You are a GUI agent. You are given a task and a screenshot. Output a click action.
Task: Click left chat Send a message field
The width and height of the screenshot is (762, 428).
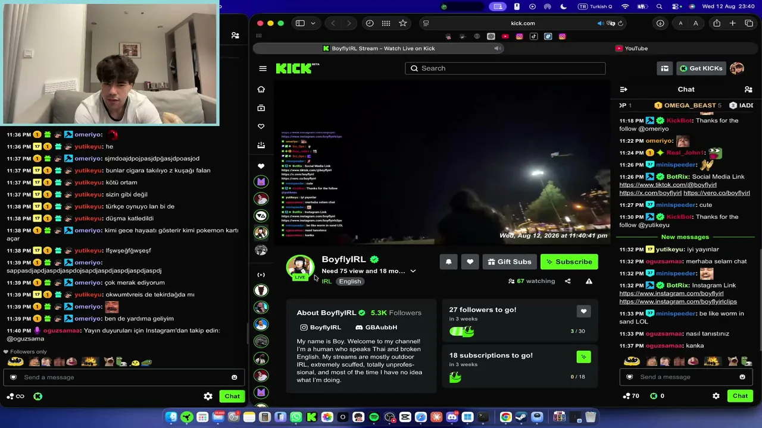click(x=124, y=377)
